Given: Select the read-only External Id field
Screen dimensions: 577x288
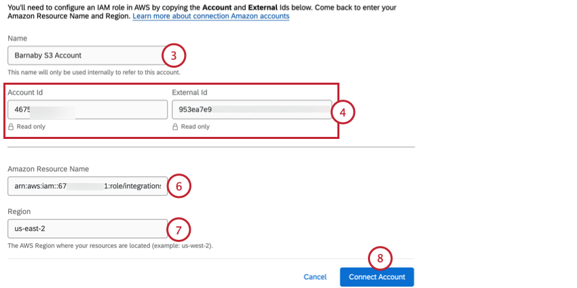Looking at the screenshot, I should (x=252, y=110).
